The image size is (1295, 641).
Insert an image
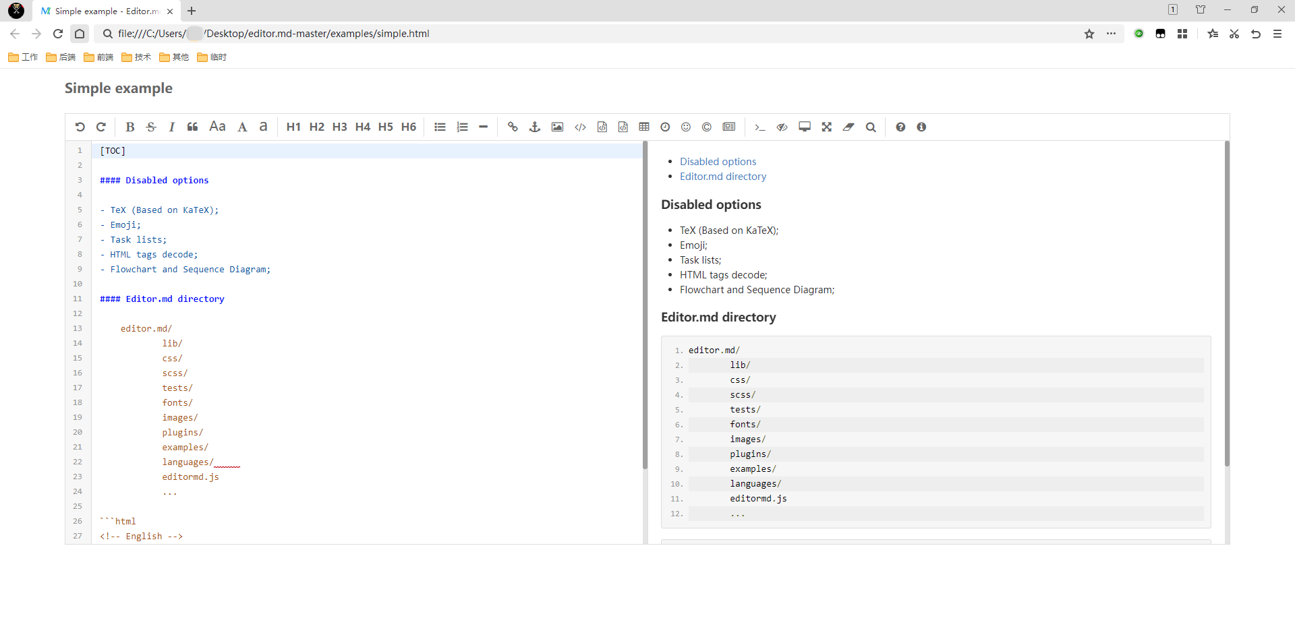(557, 127)
